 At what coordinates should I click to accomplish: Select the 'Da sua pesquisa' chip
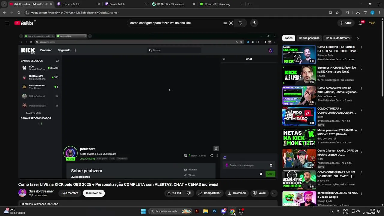(309, 38)
